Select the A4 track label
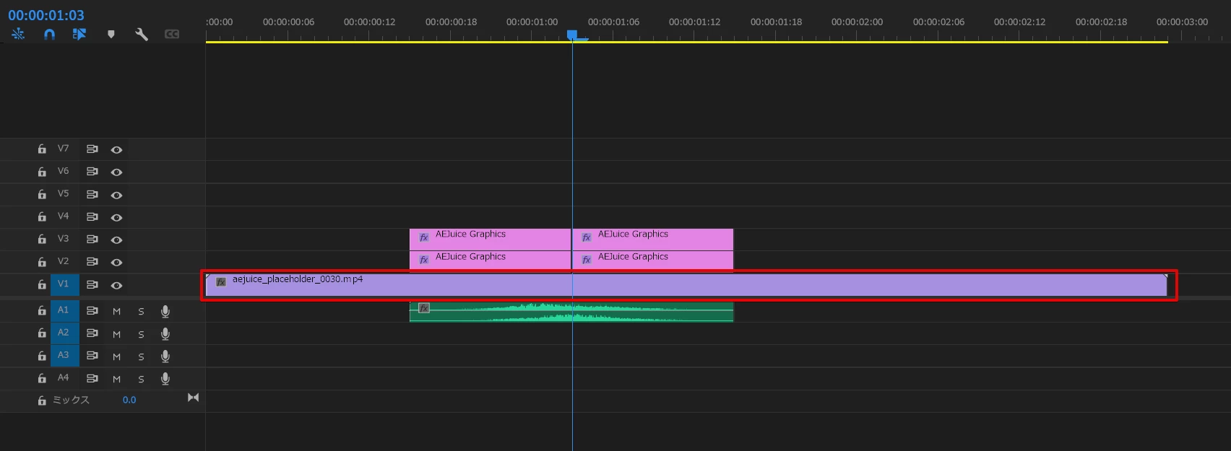The height and width of the screenshot is (451, 1231). pyautogui.click(x=64, y=377)
